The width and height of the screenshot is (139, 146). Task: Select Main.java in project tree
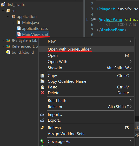[x=30, y=23]
